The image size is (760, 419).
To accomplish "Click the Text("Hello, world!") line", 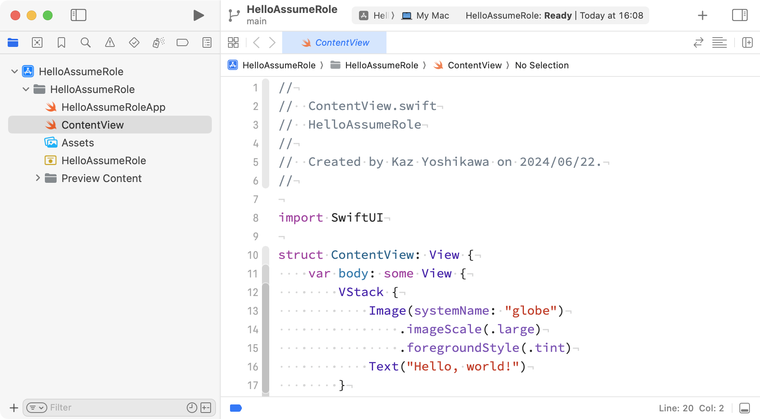I will pyautogui.click(x=447, y=367).
